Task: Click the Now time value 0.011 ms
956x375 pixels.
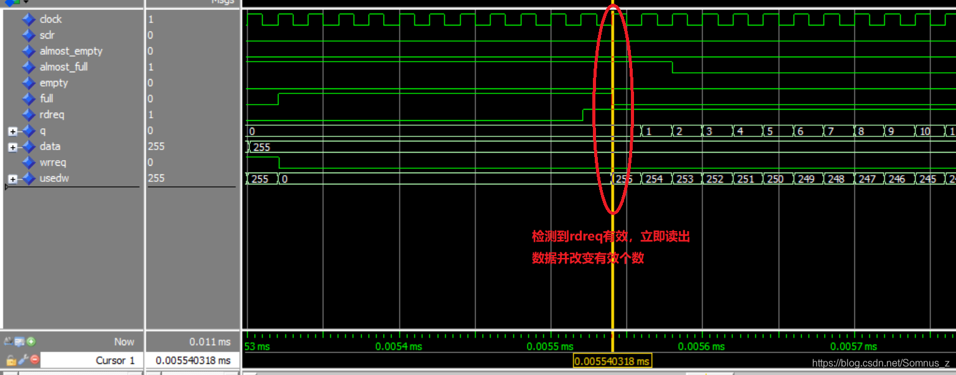Action: [x=210, y=341]
